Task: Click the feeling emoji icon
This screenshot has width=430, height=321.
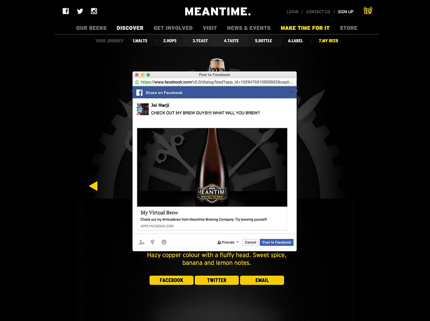Action: [164, 242]
